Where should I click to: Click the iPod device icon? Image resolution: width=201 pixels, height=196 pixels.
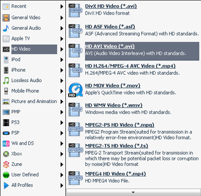(6, 60)
